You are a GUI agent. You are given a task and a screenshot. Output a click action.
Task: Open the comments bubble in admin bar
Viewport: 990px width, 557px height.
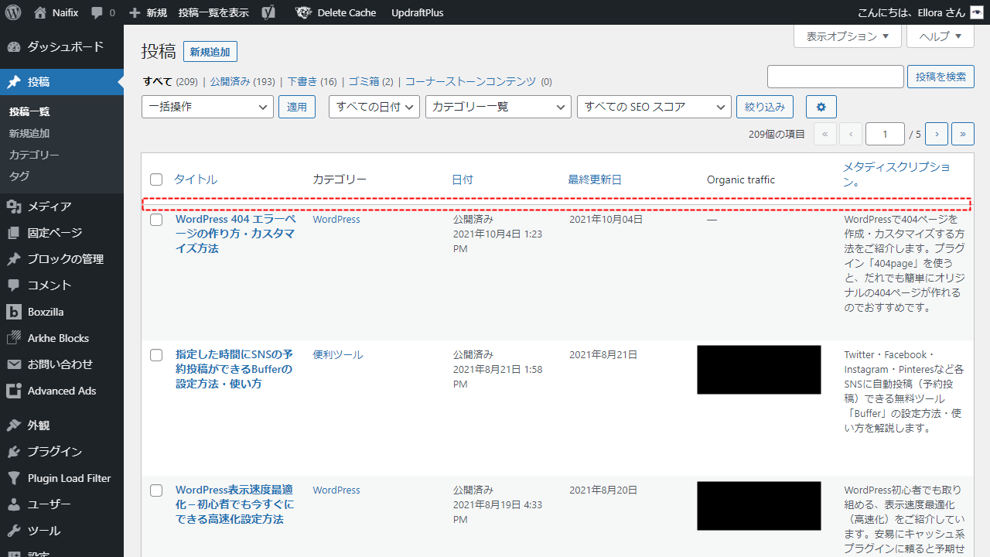click(97, 13)
